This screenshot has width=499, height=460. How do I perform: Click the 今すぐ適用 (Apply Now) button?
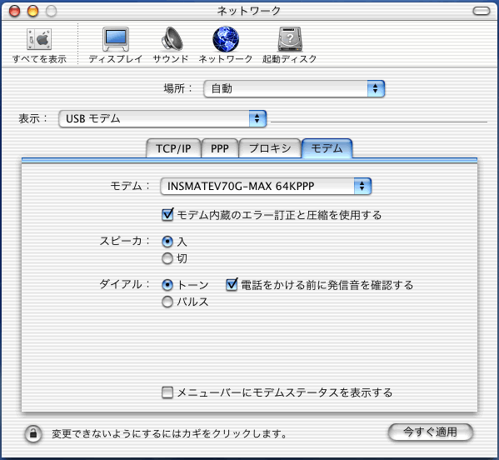431,432
